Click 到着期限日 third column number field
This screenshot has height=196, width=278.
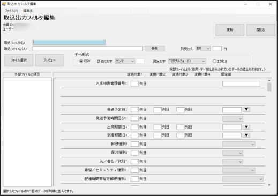(181, 135)
